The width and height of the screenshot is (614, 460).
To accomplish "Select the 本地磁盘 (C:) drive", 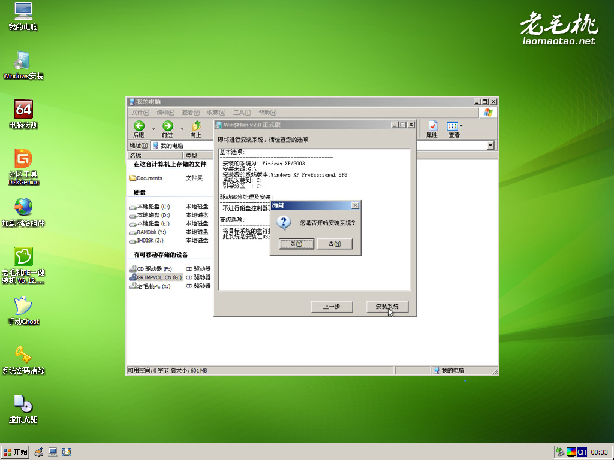I will (149, 207).
